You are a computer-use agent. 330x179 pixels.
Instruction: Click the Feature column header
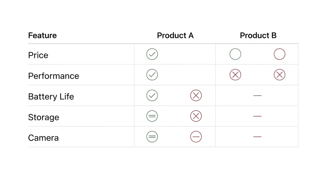point(43,35)
